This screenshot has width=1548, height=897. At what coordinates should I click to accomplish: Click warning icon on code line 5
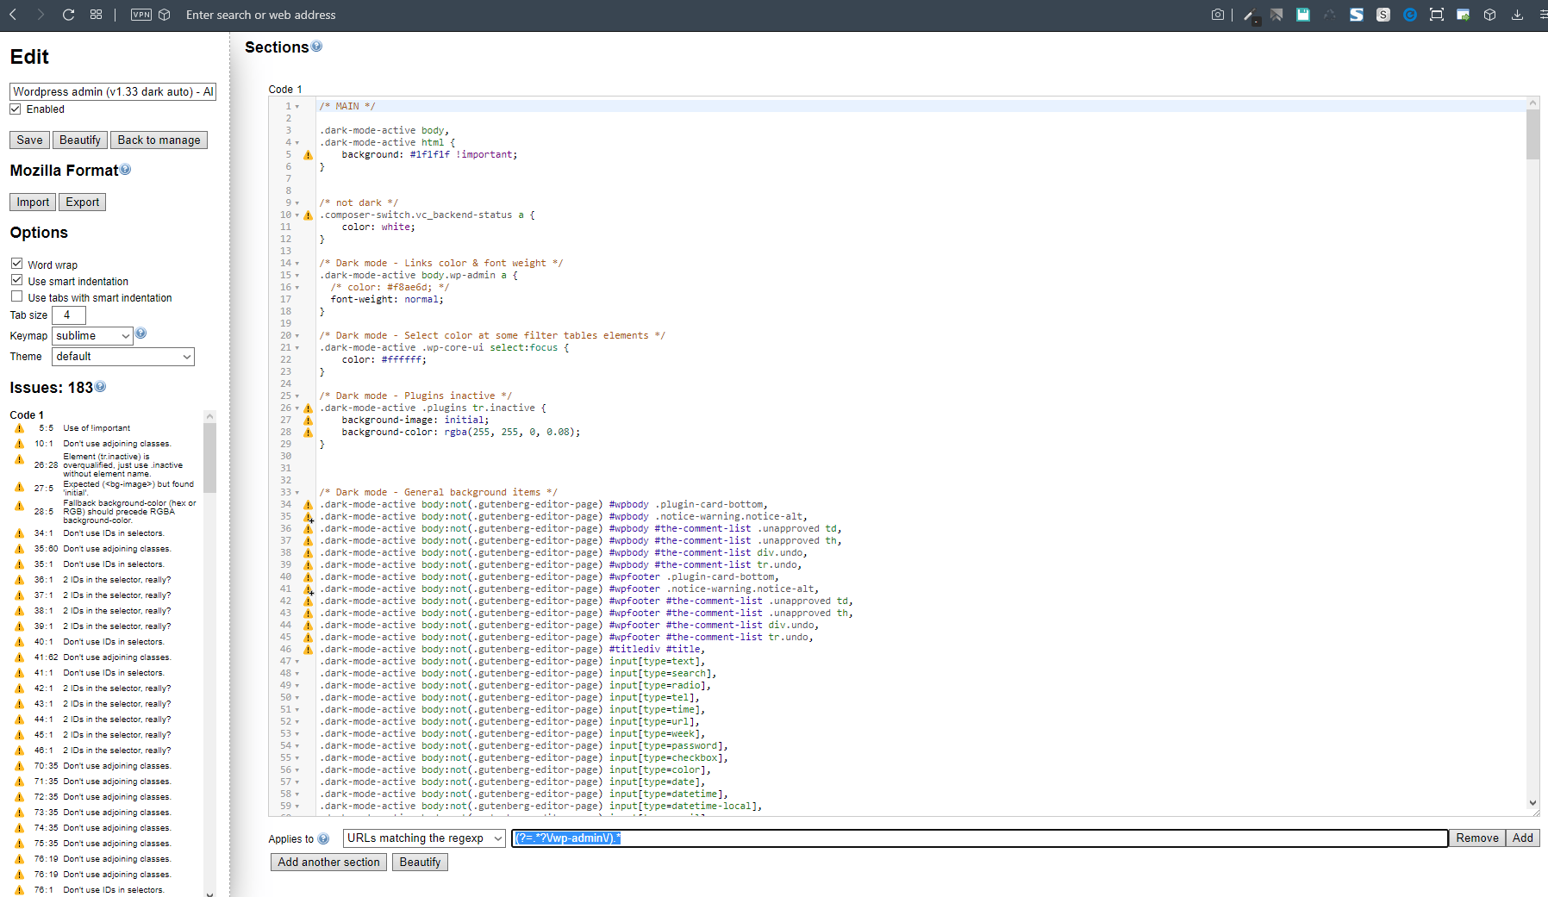point(308,155)
